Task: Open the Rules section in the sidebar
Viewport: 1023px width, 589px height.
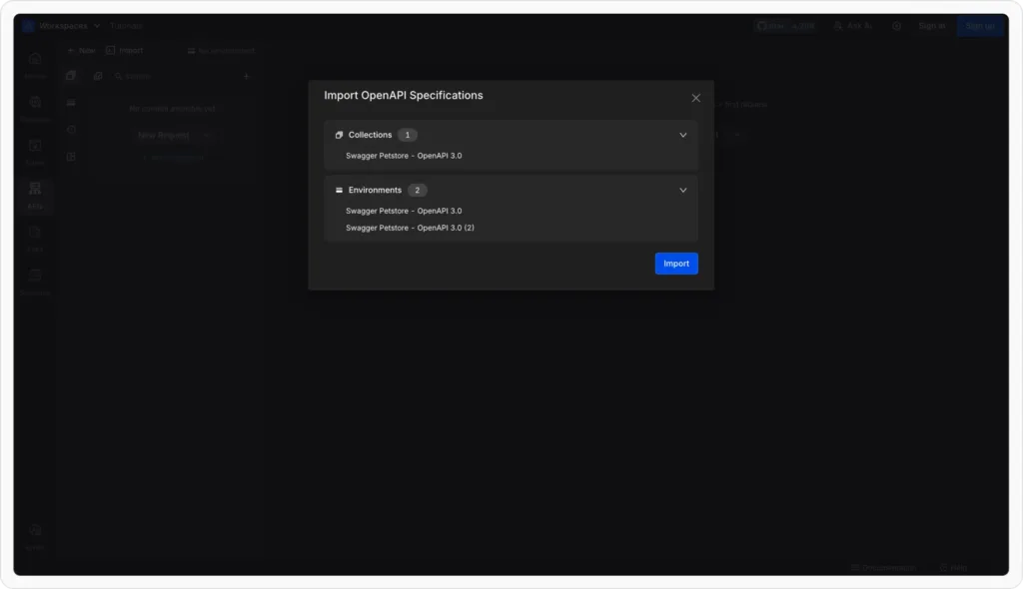Action: point(35,150)
